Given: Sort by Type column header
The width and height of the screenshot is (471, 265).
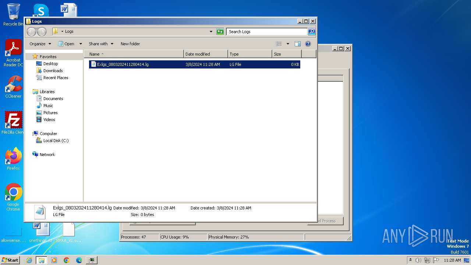Looking at the screenshot, I should [250, 54].
